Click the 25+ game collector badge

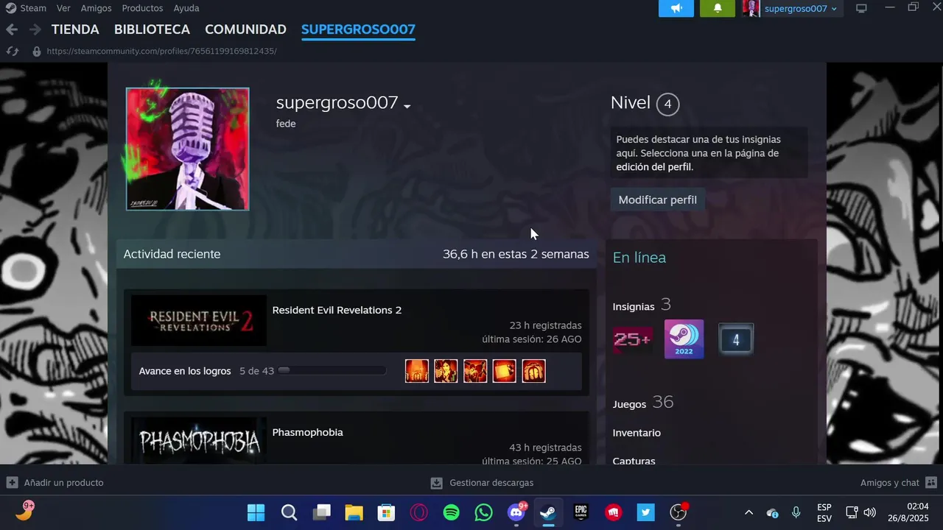tap(632, 339)
